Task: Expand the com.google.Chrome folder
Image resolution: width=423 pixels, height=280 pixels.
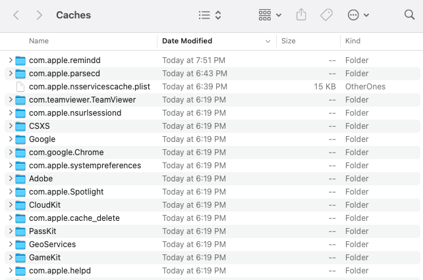Action: (x=11, y=152)
